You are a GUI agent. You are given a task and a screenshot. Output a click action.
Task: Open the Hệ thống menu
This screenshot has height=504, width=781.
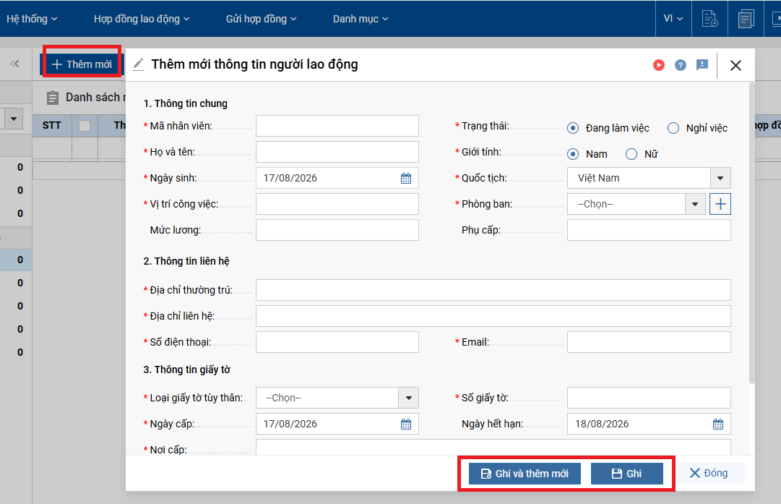[x=32, y=19]
